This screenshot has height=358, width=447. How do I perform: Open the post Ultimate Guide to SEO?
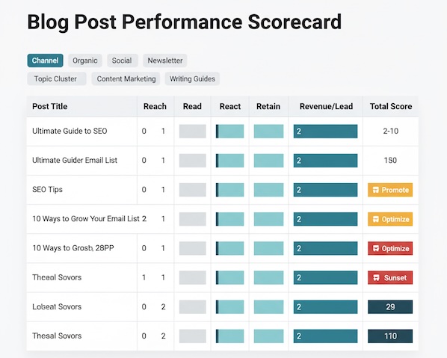(x=70, y=131)
